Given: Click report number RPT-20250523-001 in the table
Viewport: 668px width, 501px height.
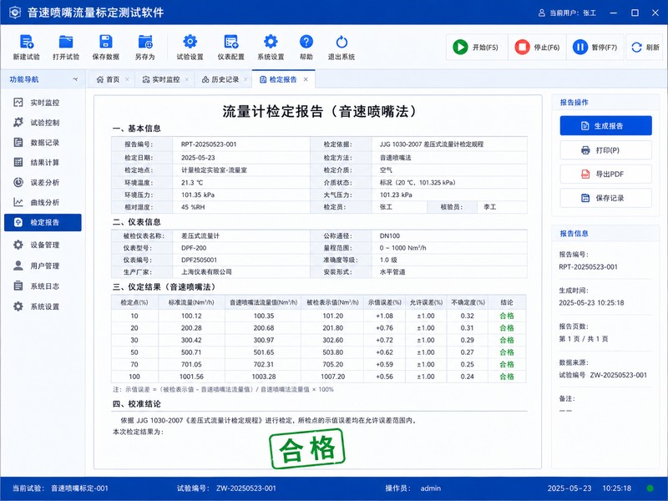Looking at the screenshot, I should click(x=209, y=144).
